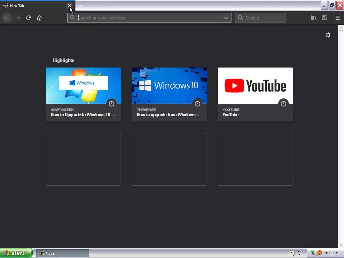Close the New Tab tab

[x=70, y=6]
